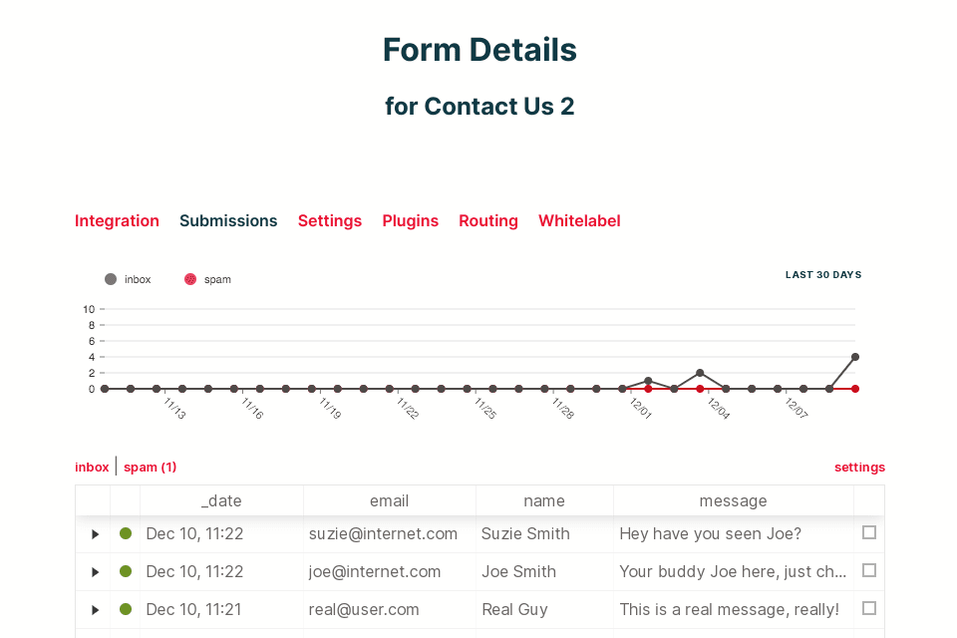Click green status dot for Suzie Smith row
The image size is (957, 638).
pyautogui.click(x=126, y=534)
